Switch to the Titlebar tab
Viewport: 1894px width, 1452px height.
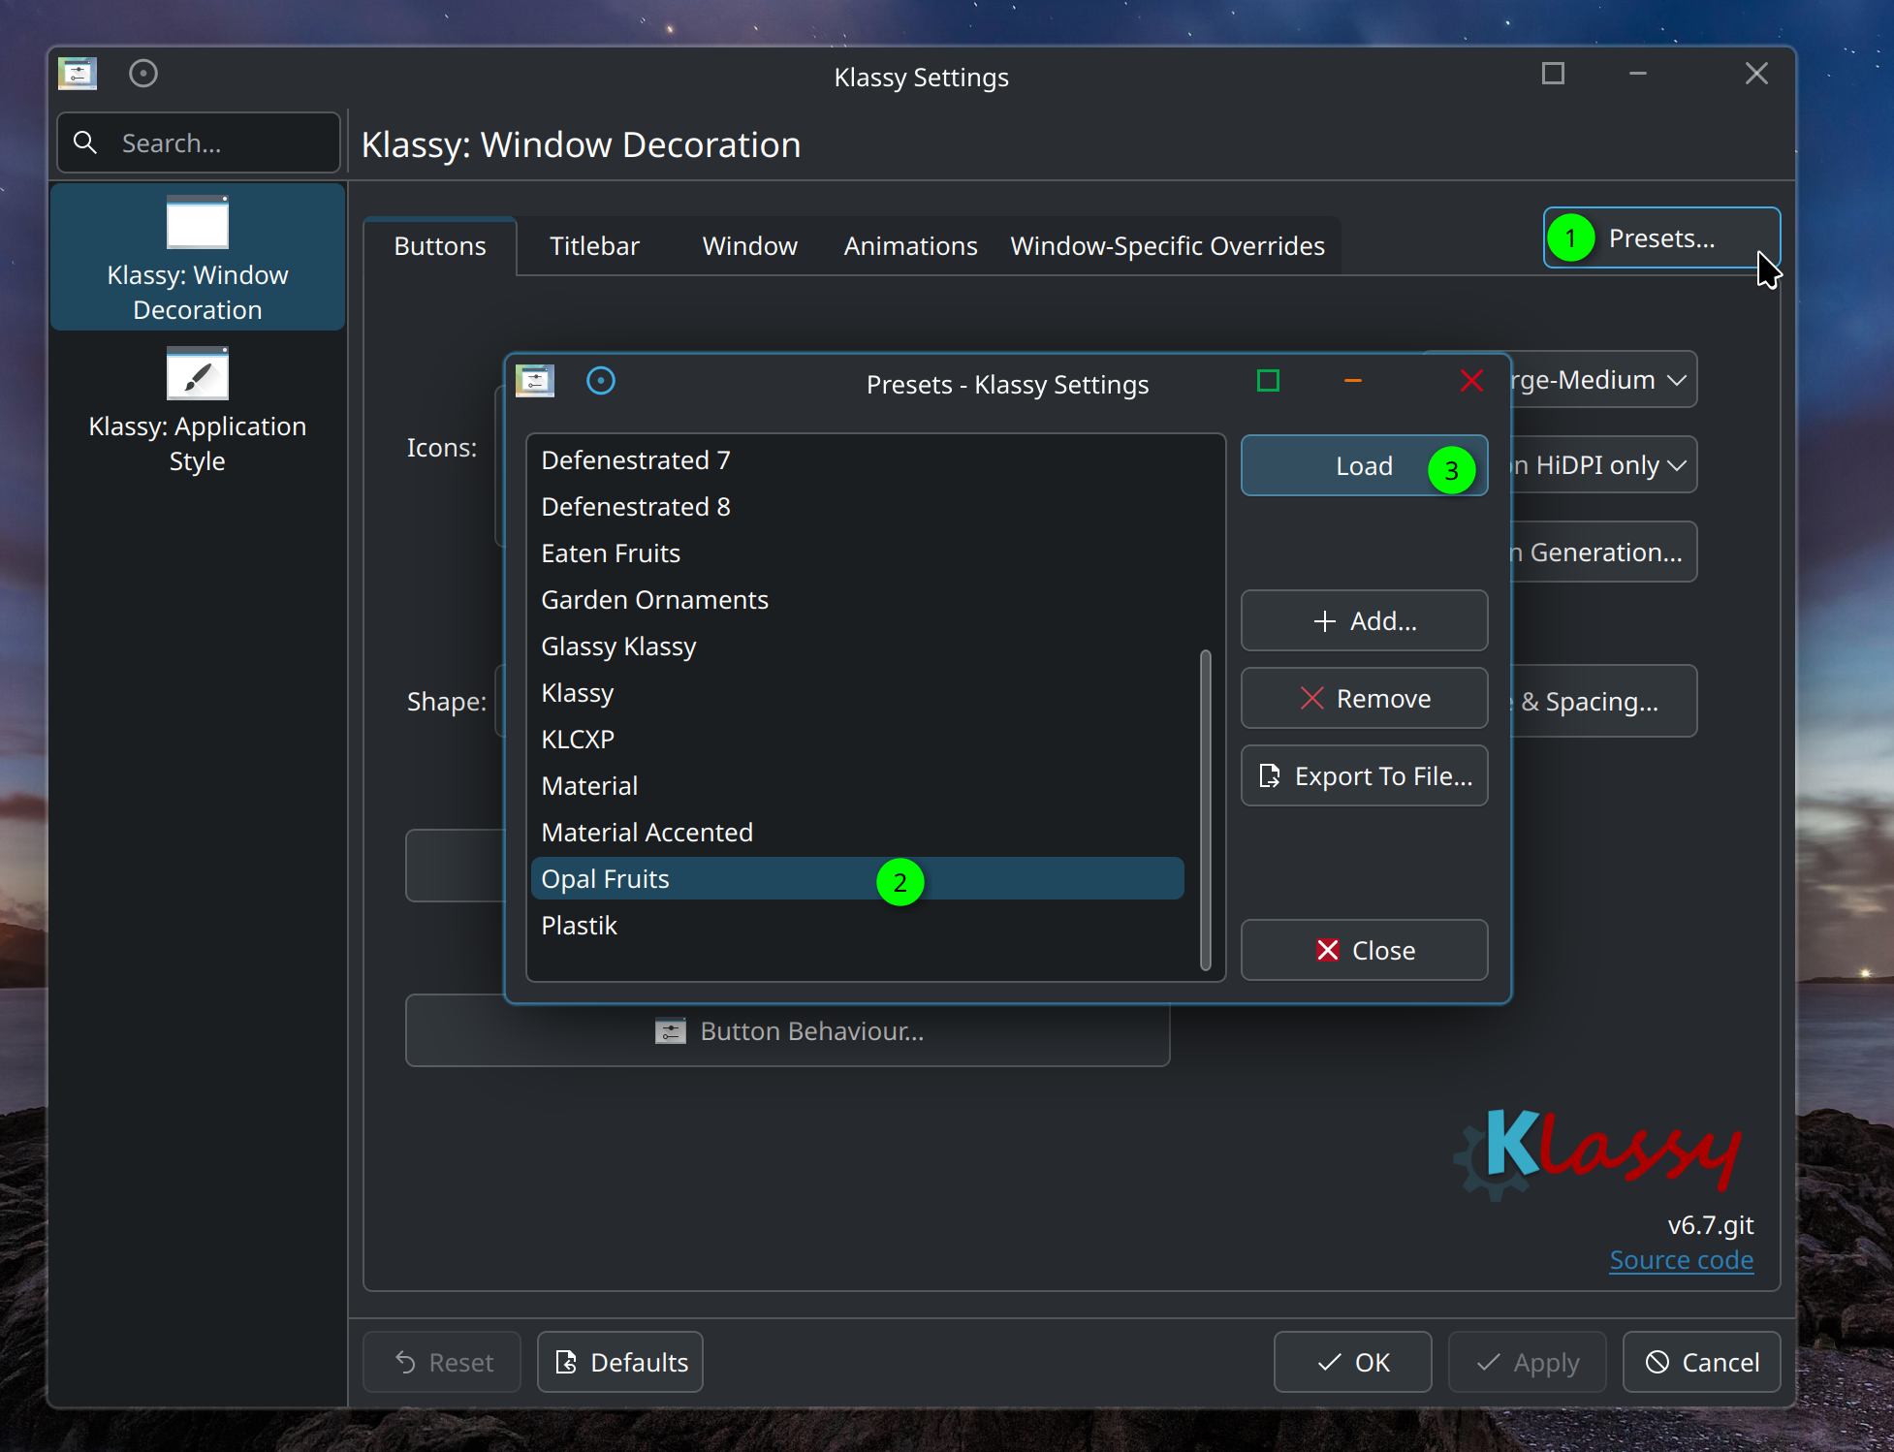tap(594, 246)
